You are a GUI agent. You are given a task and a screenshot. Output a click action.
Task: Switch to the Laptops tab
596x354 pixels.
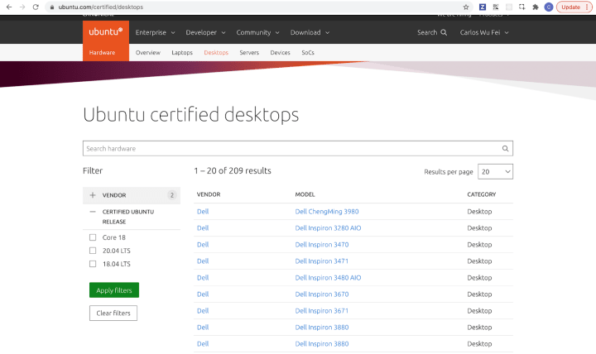tap(182, 52)
